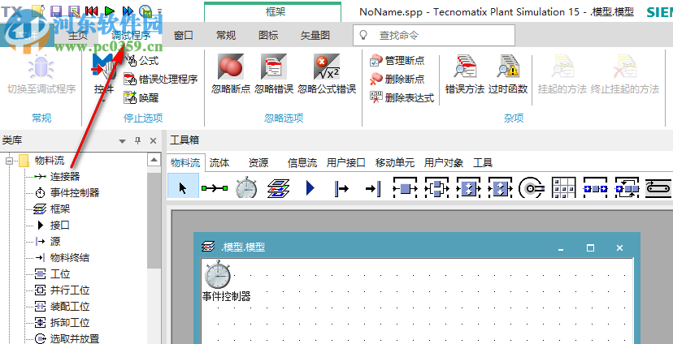Toggle 忽略断点 ignore breakpoints
673x344 pixels.
pos(231,74)
